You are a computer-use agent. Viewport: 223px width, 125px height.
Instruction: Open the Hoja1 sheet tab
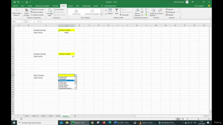coord(26,116)
